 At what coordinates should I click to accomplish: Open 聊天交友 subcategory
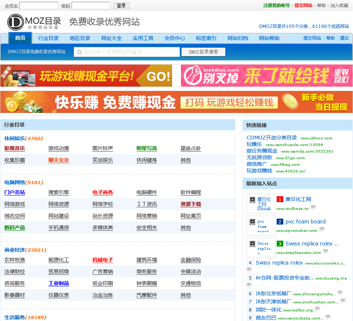[59, 160]
